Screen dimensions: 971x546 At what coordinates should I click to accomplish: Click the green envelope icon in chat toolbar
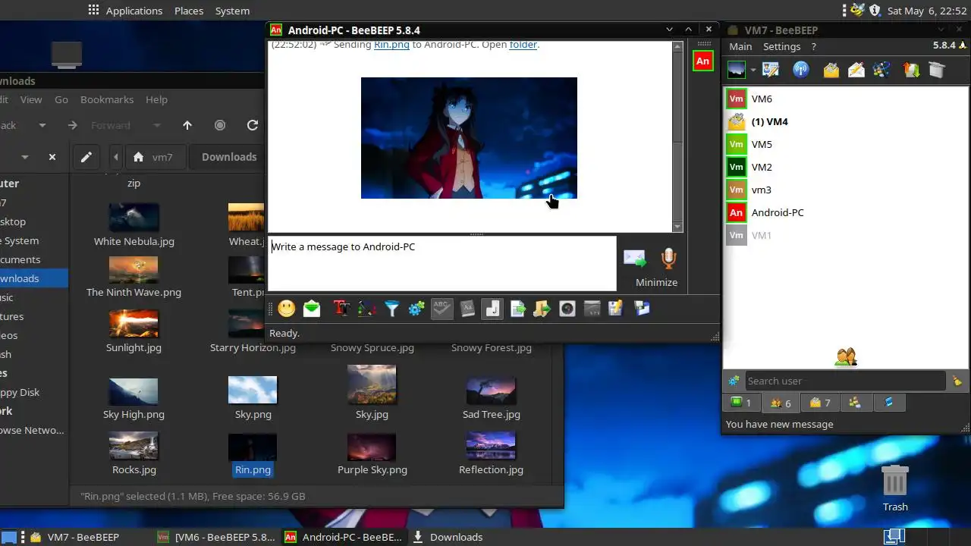tap(312, 309)
